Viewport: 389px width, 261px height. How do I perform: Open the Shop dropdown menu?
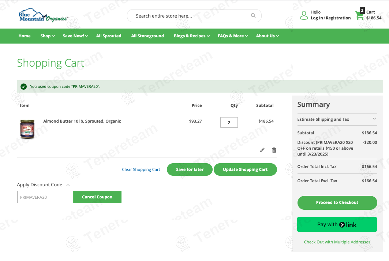[x=48, y=36]
